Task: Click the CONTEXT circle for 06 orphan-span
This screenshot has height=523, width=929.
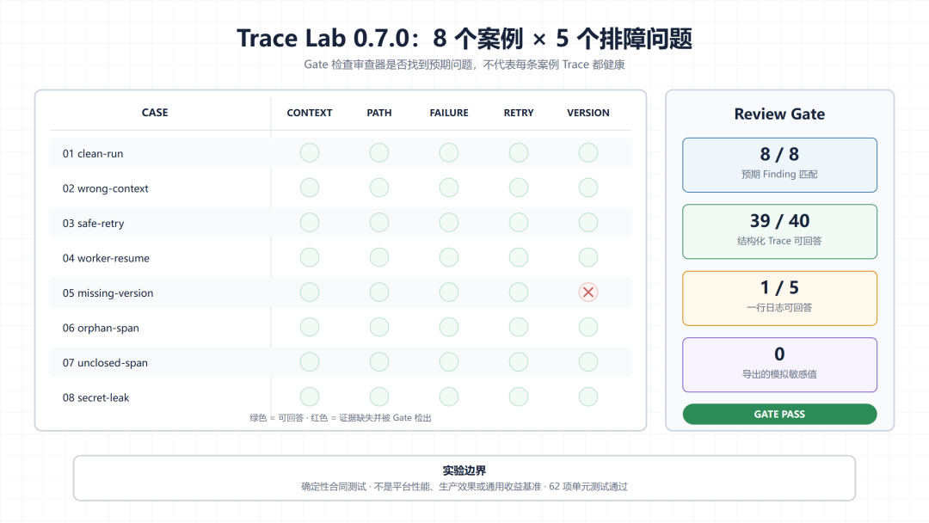Action: (x=310, y=327)
